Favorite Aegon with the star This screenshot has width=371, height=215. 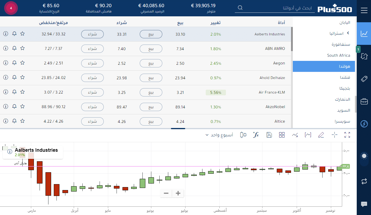(x=22, y=63)
